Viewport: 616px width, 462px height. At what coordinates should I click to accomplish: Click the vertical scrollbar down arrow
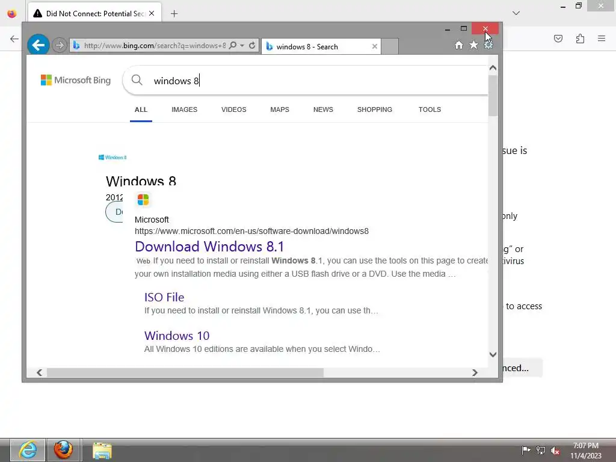pyautogui.click(x=493, y=354)
